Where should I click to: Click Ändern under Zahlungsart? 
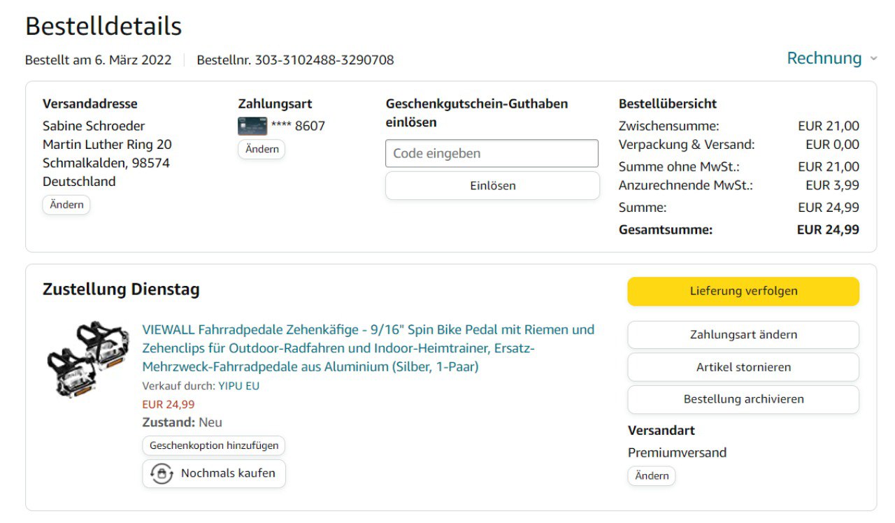[x=262, y=149]
